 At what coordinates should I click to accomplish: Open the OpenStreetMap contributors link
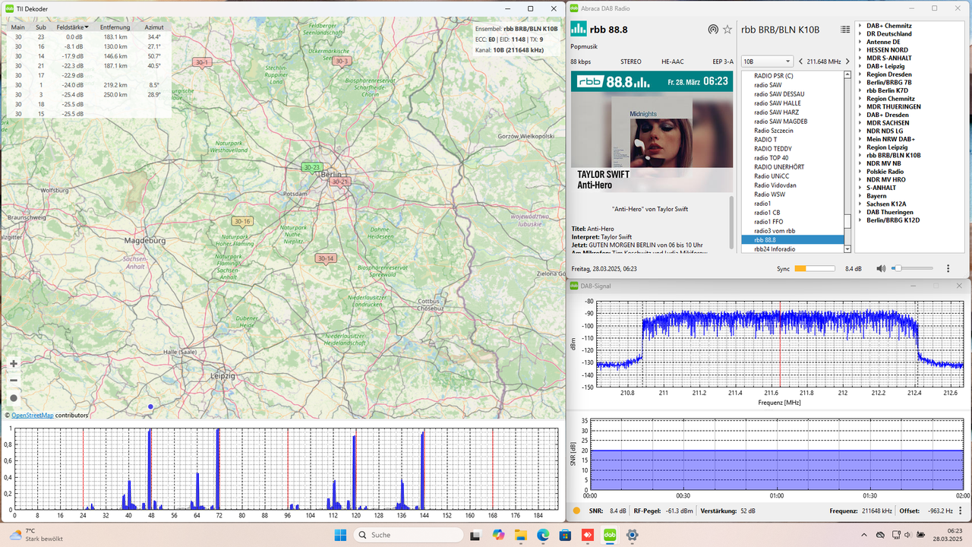coord(32,415)
